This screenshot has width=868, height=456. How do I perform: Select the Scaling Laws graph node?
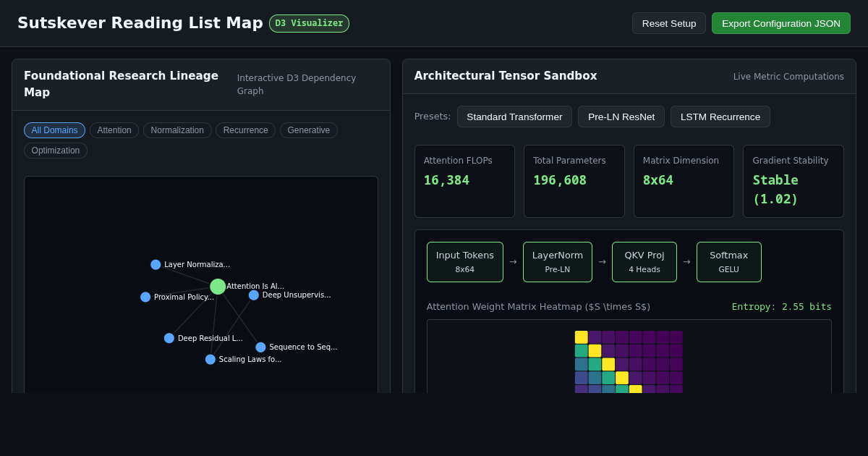pos(210,359)
